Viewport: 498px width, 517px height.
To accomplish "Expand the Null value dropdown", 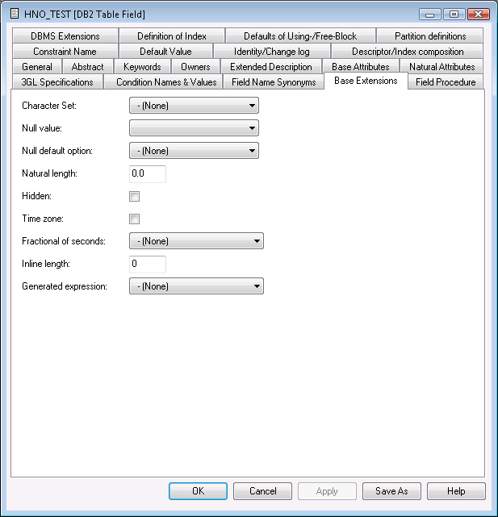I will 194,128.
